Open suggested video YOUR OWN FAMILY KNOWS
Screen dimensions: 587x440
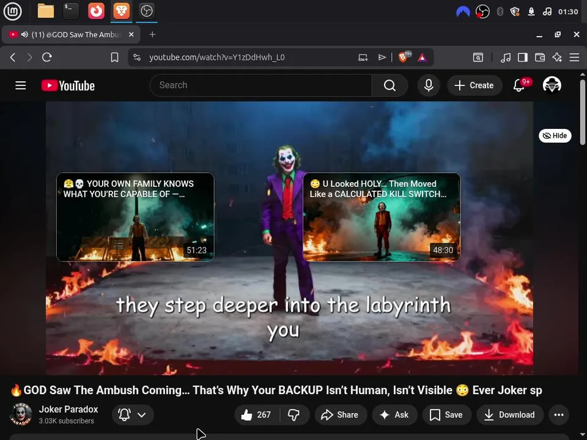135,217
